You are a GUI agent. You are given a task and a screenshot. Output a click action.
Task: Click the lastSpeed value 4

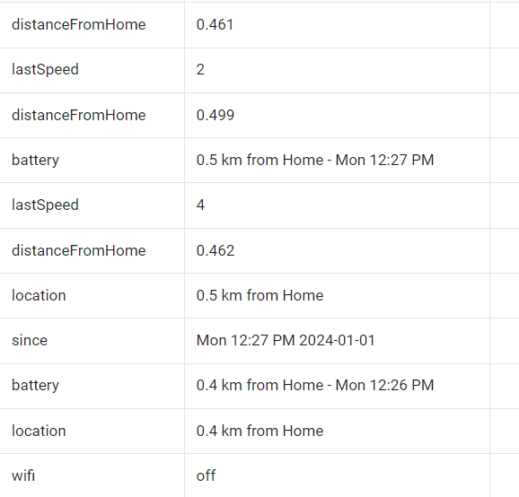(200, 205)
